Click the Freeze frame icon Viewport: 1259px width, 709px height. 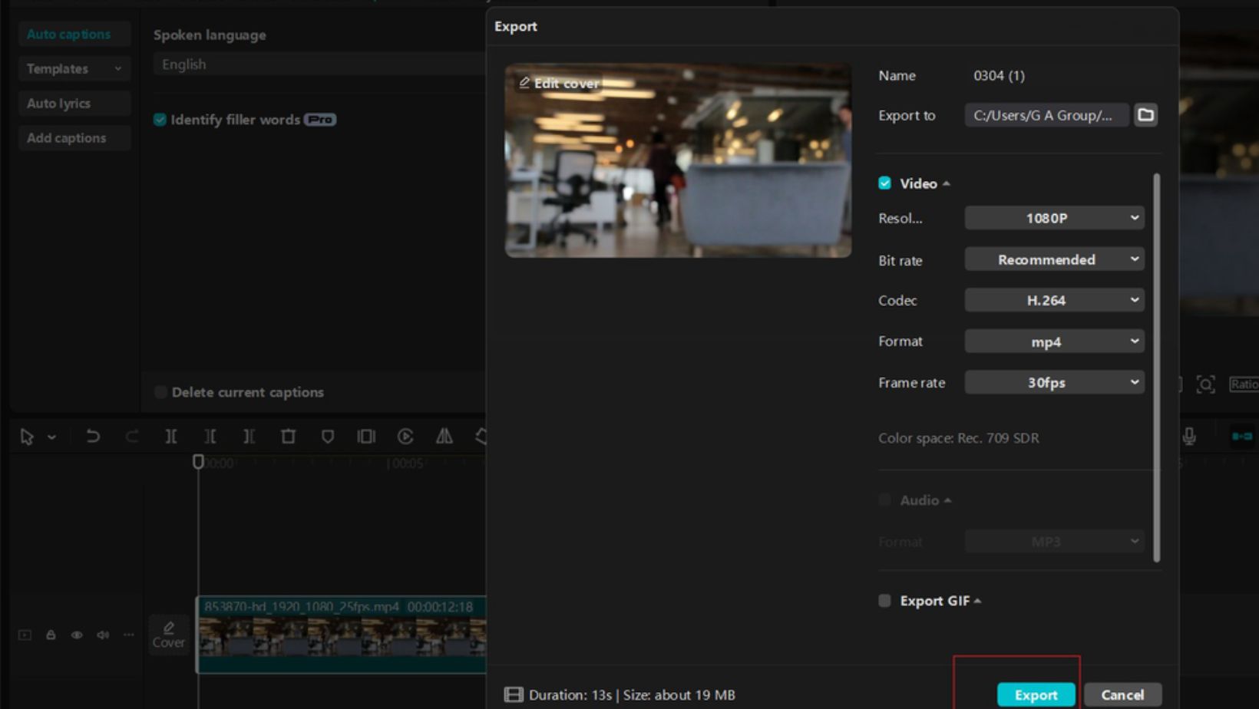pyautogui.click(x=366, y=437)
